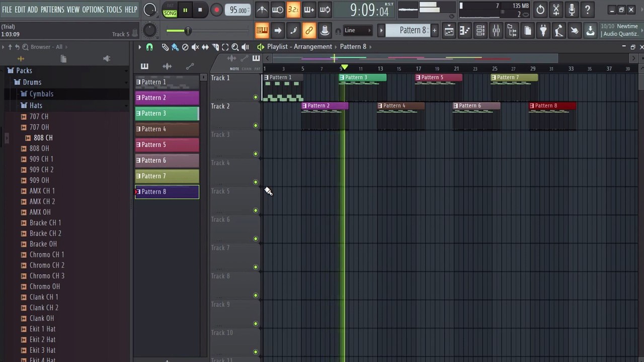644x362 pixels.
Task: Open the EDIT menu
Action: point(20,10)
